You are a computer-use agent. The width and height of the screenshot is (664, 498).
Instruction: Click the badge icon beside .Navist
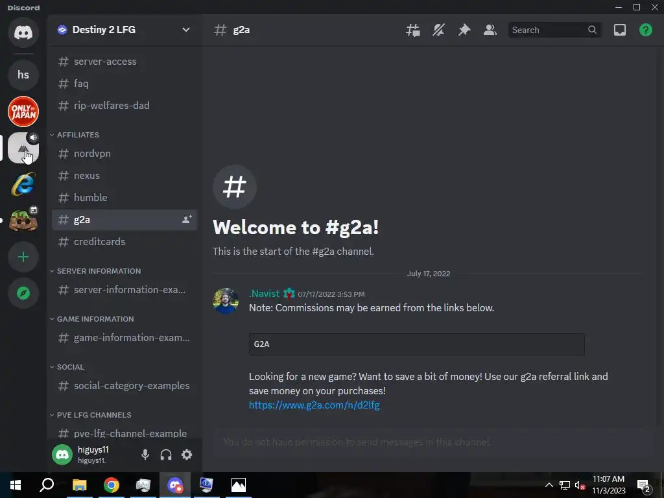tap(289, 294)
